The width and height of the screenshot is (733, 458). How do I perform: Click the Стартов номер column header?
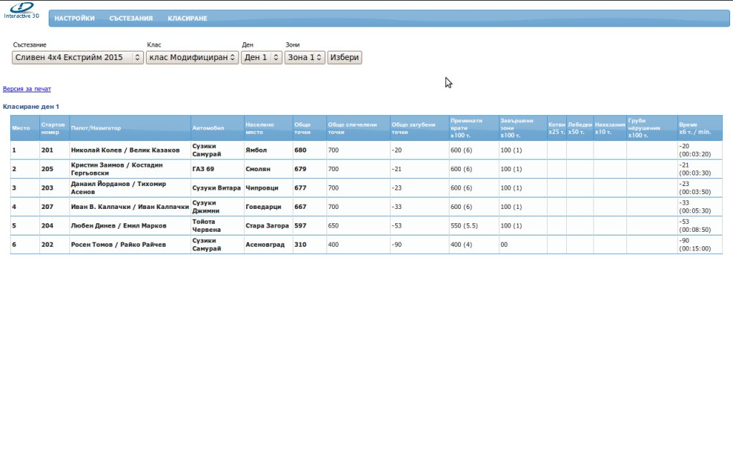[53, 128]
